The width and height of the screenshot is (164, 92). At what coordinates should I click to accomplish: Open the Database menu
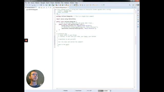click(67, 3)
